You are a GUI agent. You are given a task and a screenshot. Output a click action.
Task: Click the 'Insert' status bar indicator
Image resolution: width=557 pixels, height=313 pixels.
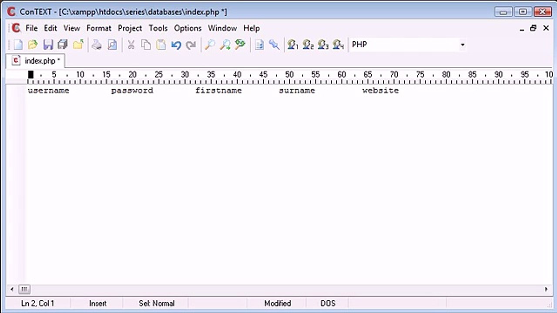pos(97,303)
